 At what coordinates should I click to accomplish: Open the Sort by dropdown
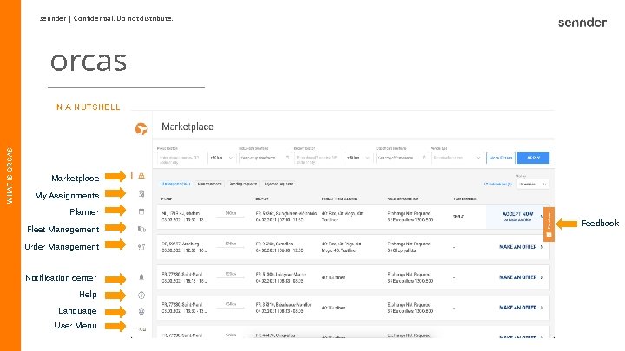click(x=533, y=185)
